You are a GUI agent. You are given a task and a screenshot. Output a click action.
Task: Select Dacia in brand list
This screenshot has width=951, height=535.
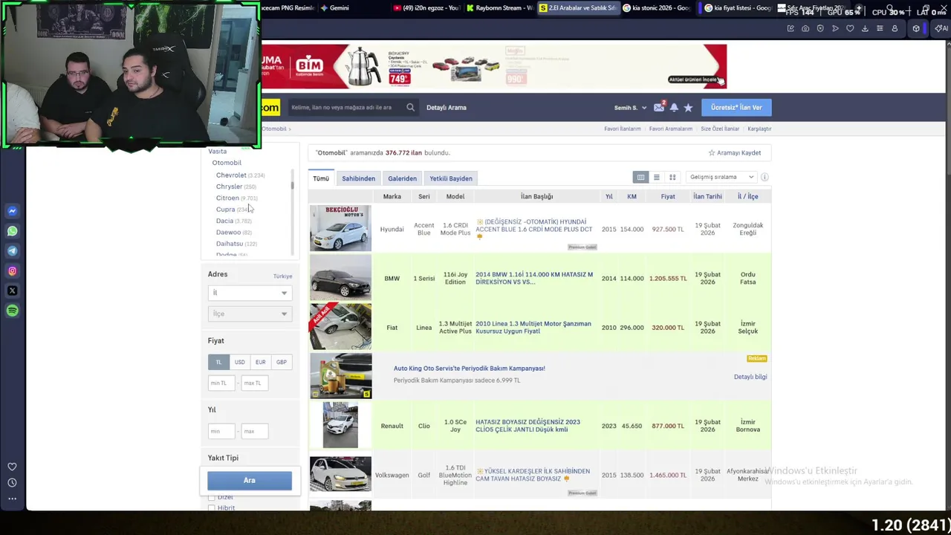(x=224, y=221)
